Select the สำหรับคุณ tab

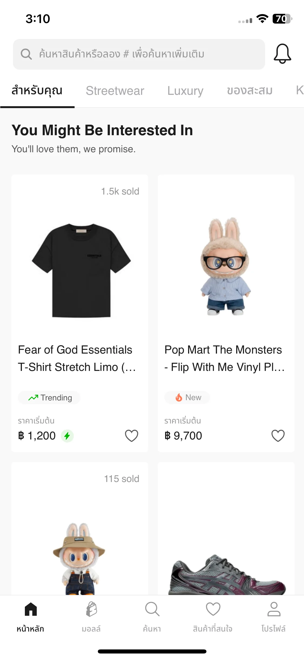coord(37,90)
